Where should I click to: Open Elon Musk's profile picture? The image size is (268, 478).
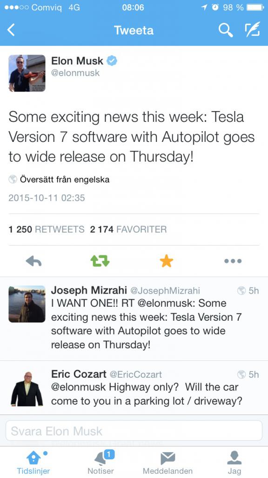[x=27, y=73]
